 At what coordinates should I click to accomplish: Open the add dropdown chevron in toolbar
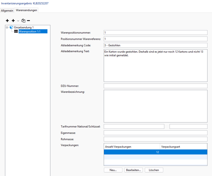pos(18,21)
